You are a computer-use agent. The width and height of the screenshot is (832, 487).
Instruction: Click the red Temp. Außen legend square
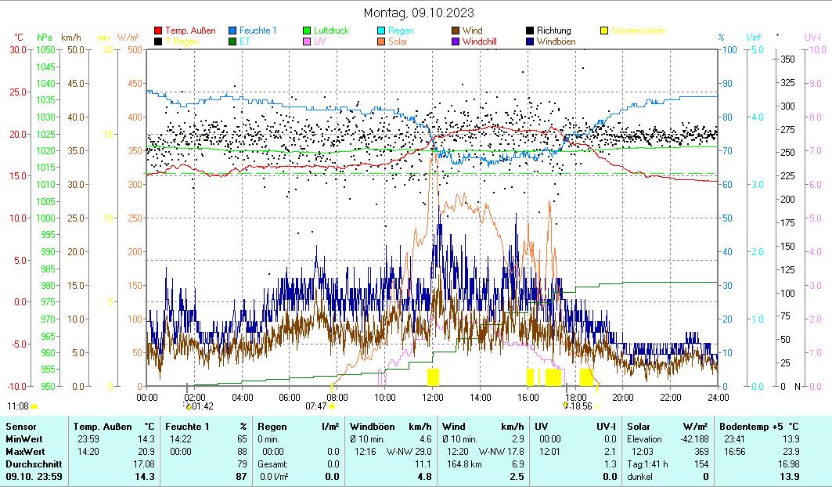(x=159, y=31)
